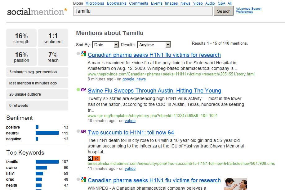Click the socialmention logo
The image size is (285, 190).
tap(37, 12)
